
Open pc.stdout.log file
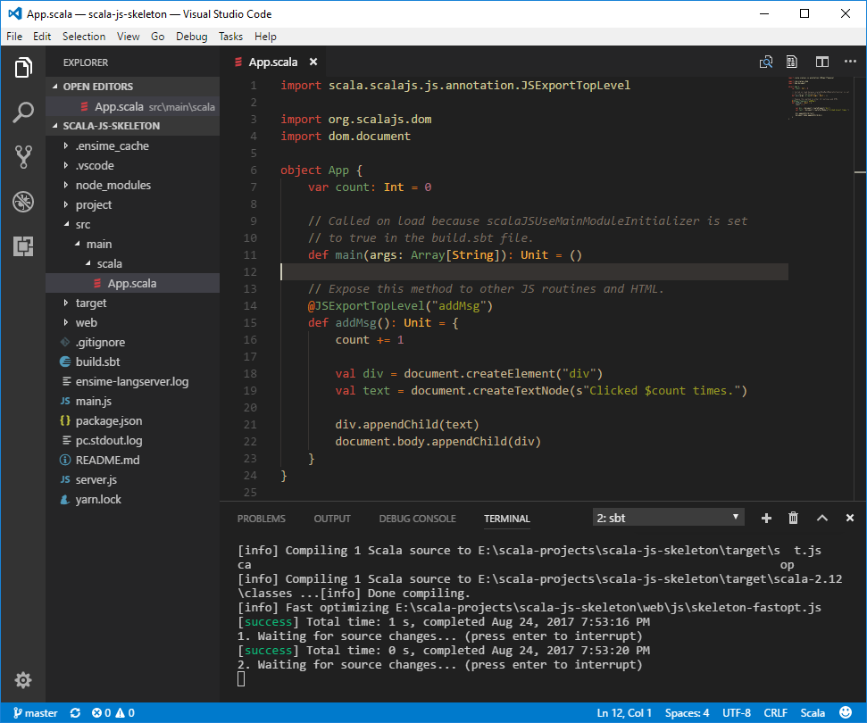133,440
